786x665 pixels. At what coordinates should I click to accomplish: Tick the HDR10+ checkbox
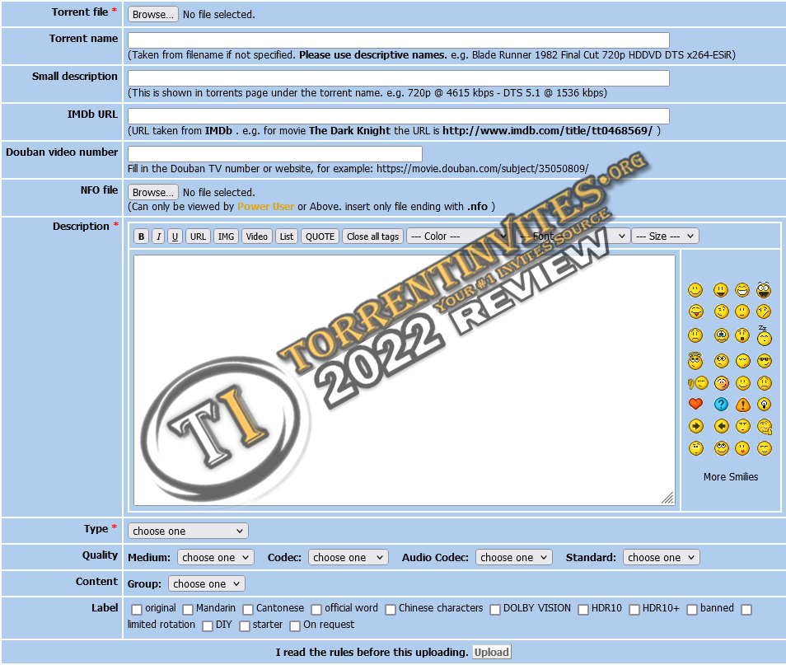point(634,610)
